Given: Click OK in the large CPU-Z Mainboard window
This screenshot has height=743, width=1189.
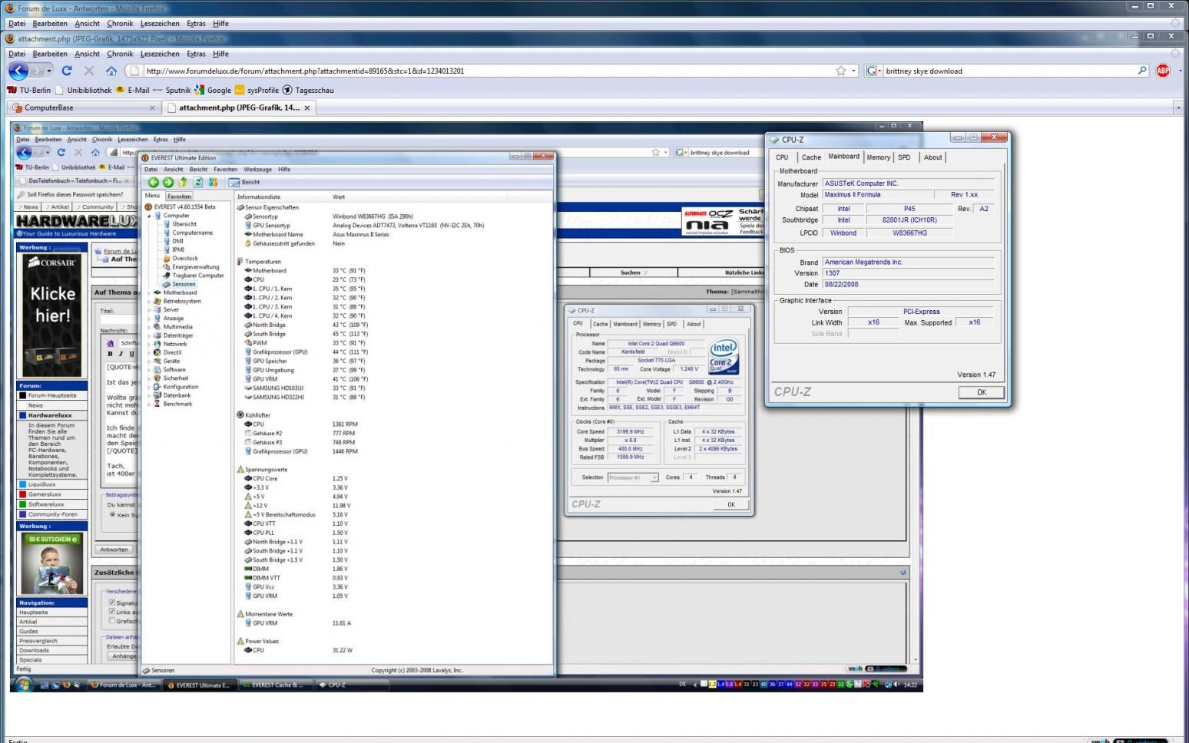Looking at the screenshot, I should tap(981, 392).
